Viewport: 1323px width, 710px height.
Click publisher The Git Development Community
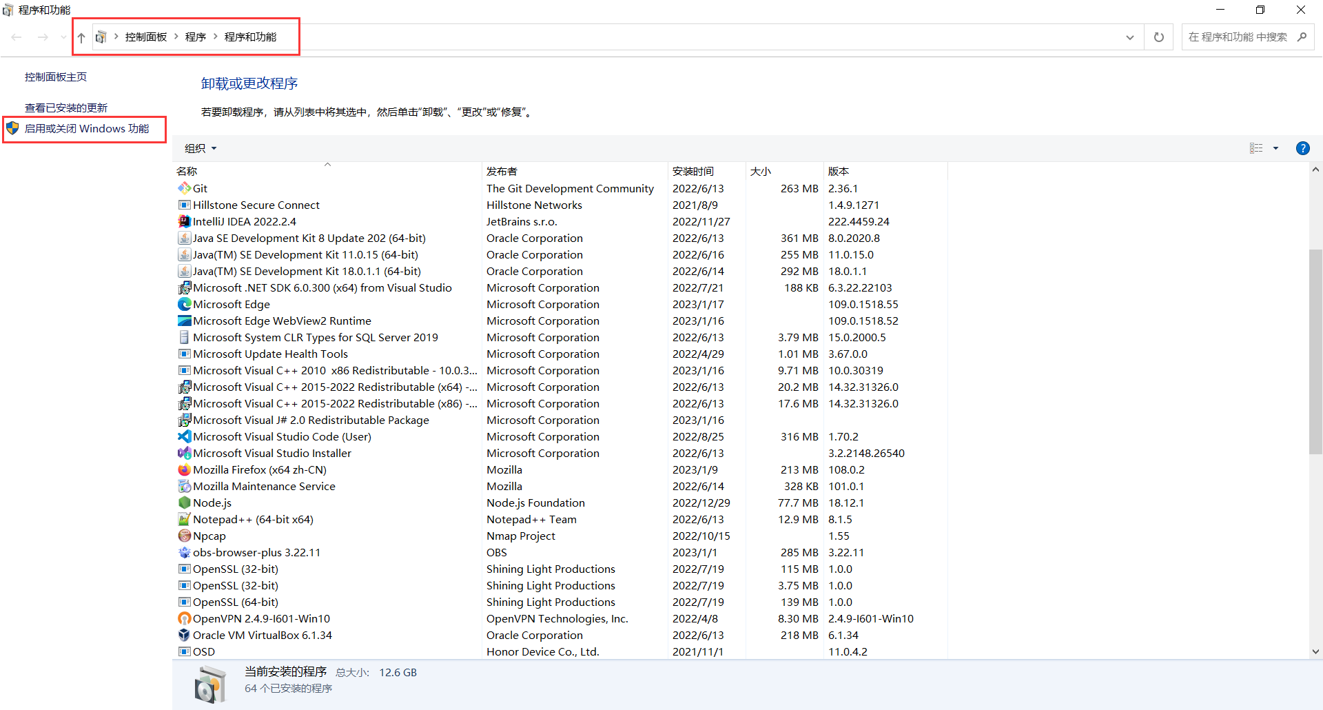(x=570, y=188)
